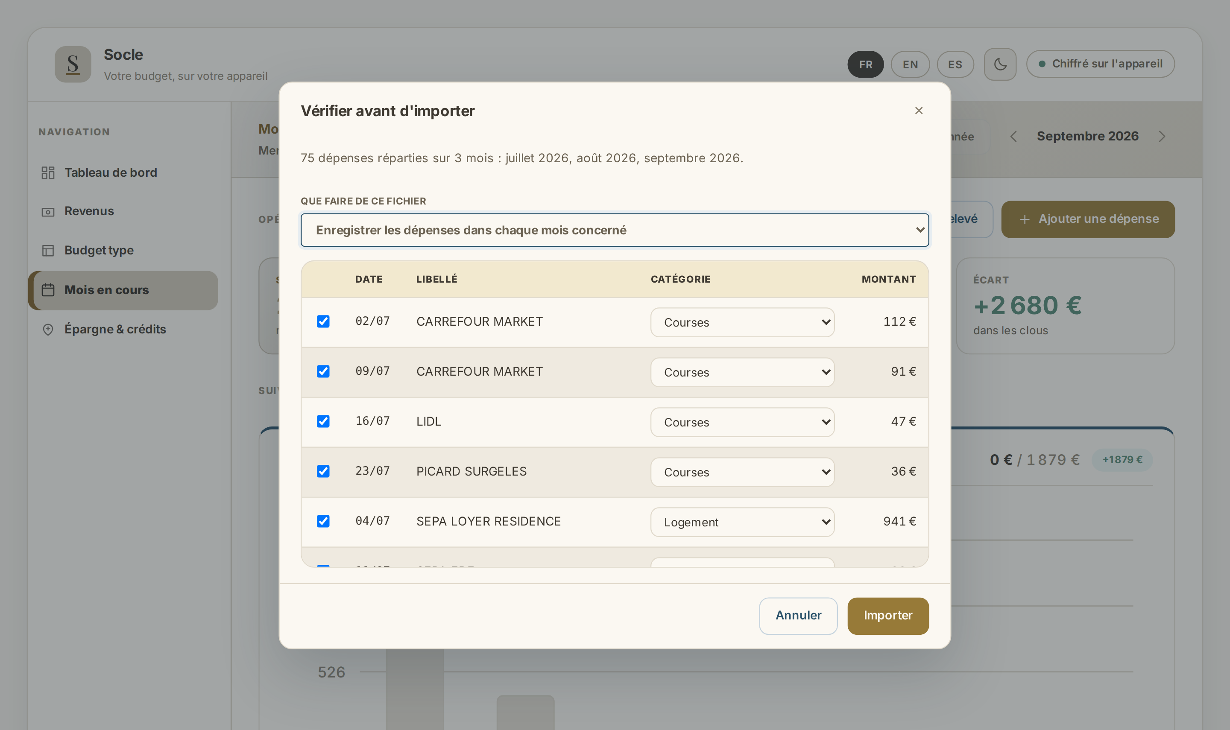Click the Socle logo icon
Screen dimensions: 1230x730
[73, 64]
